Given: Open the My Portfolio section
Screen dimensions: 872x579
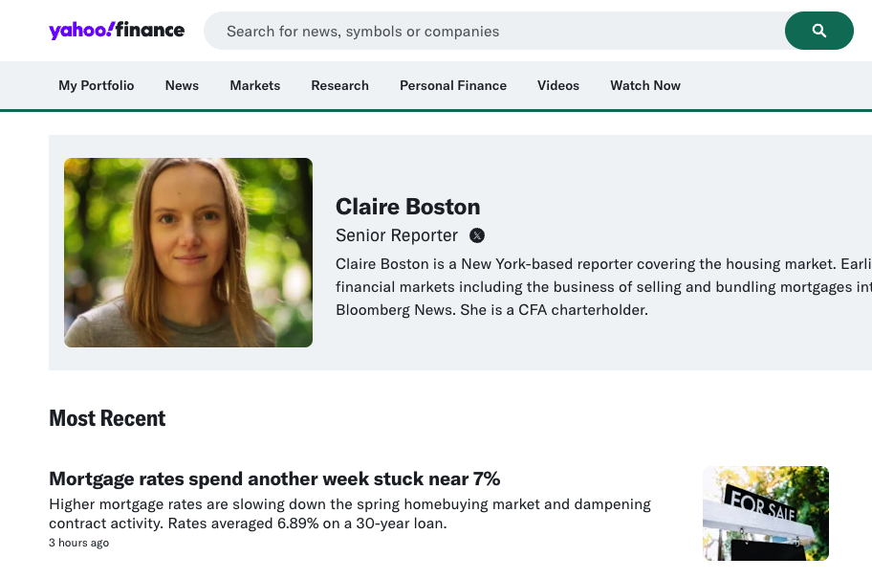Looking at the screenshot, I should [x=96, y=85].
